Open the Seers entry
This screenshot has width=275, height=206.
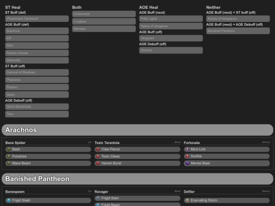click(37, 95)
